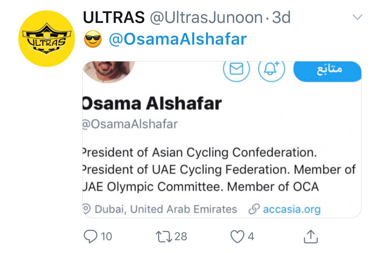Click the ULTRAS display name
The width and height of the screenshot is (380, 253).
point(114,18)
